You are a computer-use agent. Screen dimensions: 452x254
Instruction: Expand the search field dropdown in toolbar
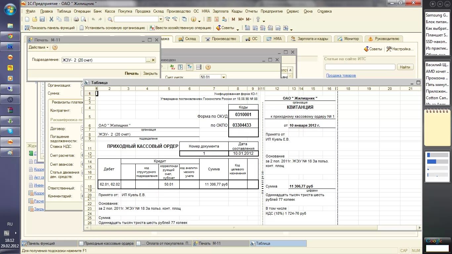coord(161,19)
